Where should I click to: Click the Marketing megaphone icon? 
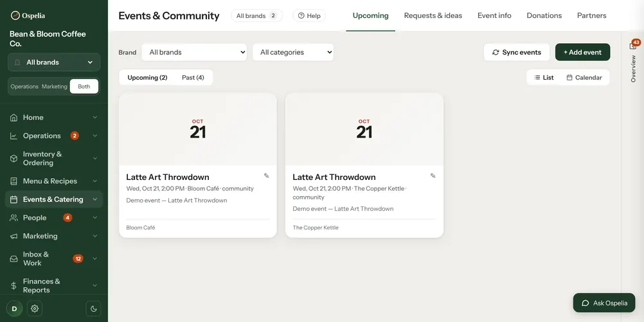pyautogui.click(x=13, y=236)
